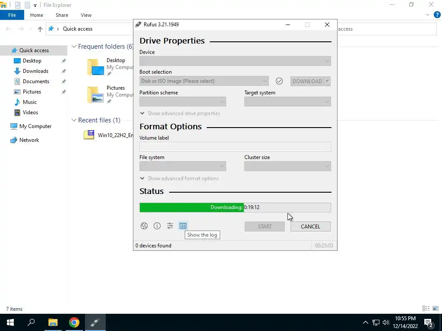This screenshot has height=331, width=442.
Task: Collapse the Frequent folders group
Action: click(x=74, y=47)
